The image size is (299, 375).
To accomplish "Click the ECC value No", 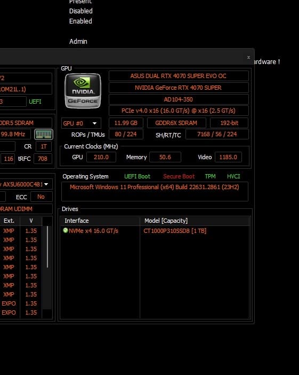I will (x=41, y=197).
